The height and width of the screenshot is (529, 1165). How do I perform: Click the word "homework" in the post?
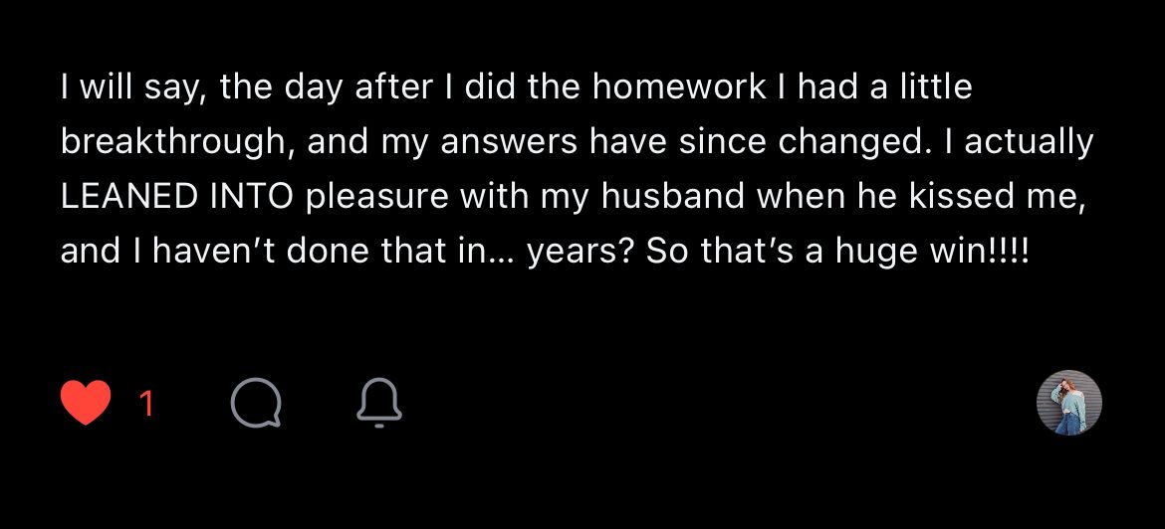680,88
